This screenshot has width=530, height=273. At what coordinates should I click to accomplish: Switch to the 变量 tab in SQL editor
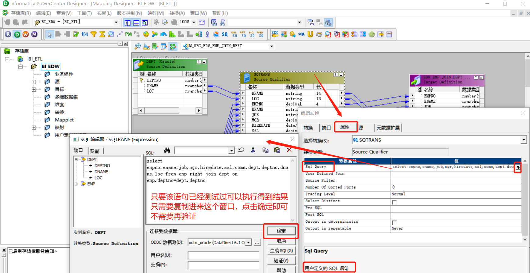point(95,151)
